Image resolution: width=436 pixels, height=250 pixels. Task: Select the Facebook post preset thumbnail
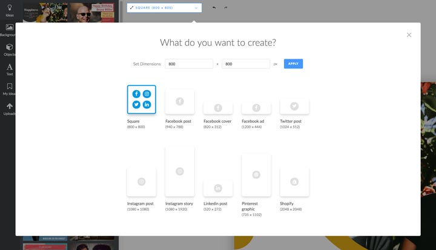180,102
